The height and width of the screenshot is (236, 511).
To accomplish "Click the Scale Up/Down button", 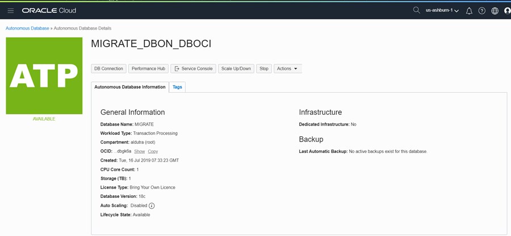I will (x=236, y=69).
